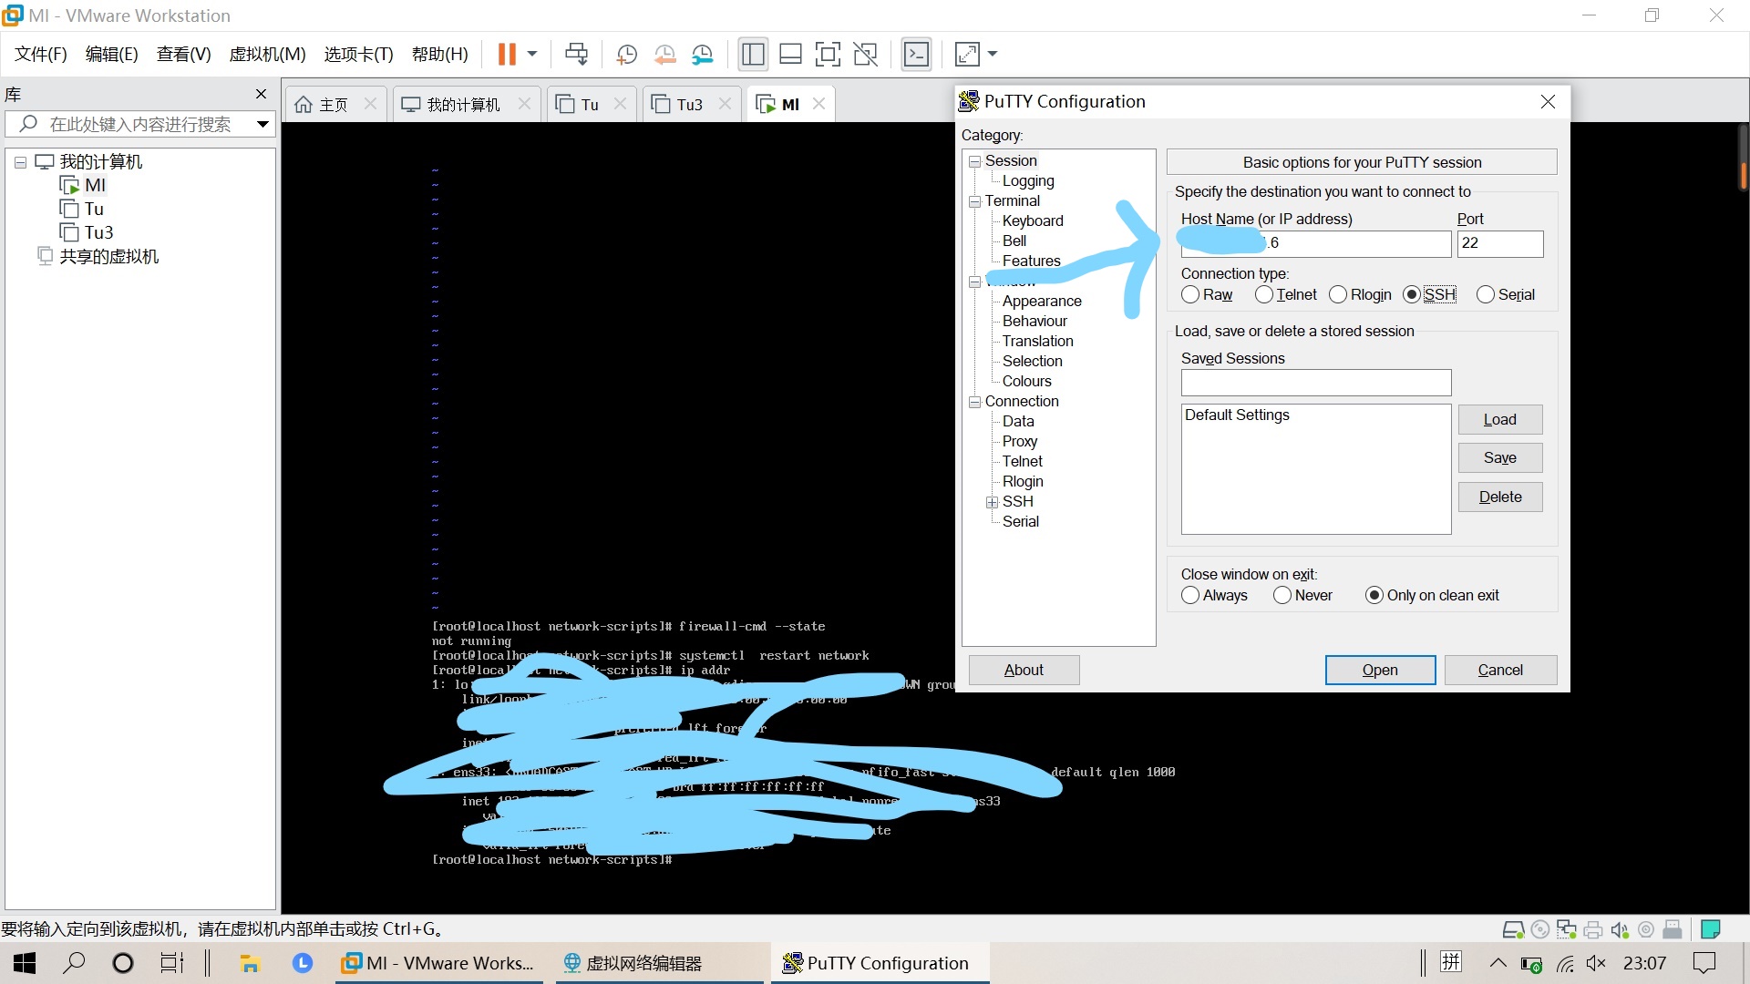Click the volume muted tray icon
The height and width of the screenshot is (984, 1750).
pos(1596,963)
